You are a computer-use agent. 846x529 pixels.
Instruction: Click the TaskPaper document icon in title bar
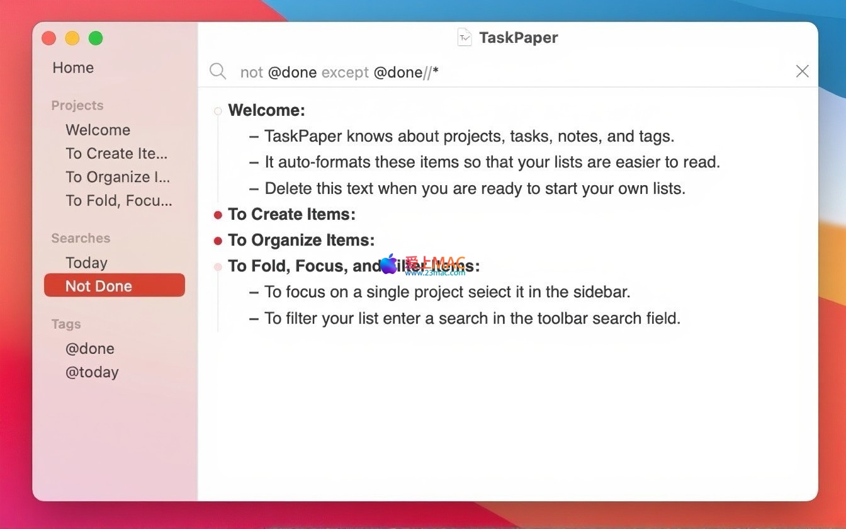[465, 38]
